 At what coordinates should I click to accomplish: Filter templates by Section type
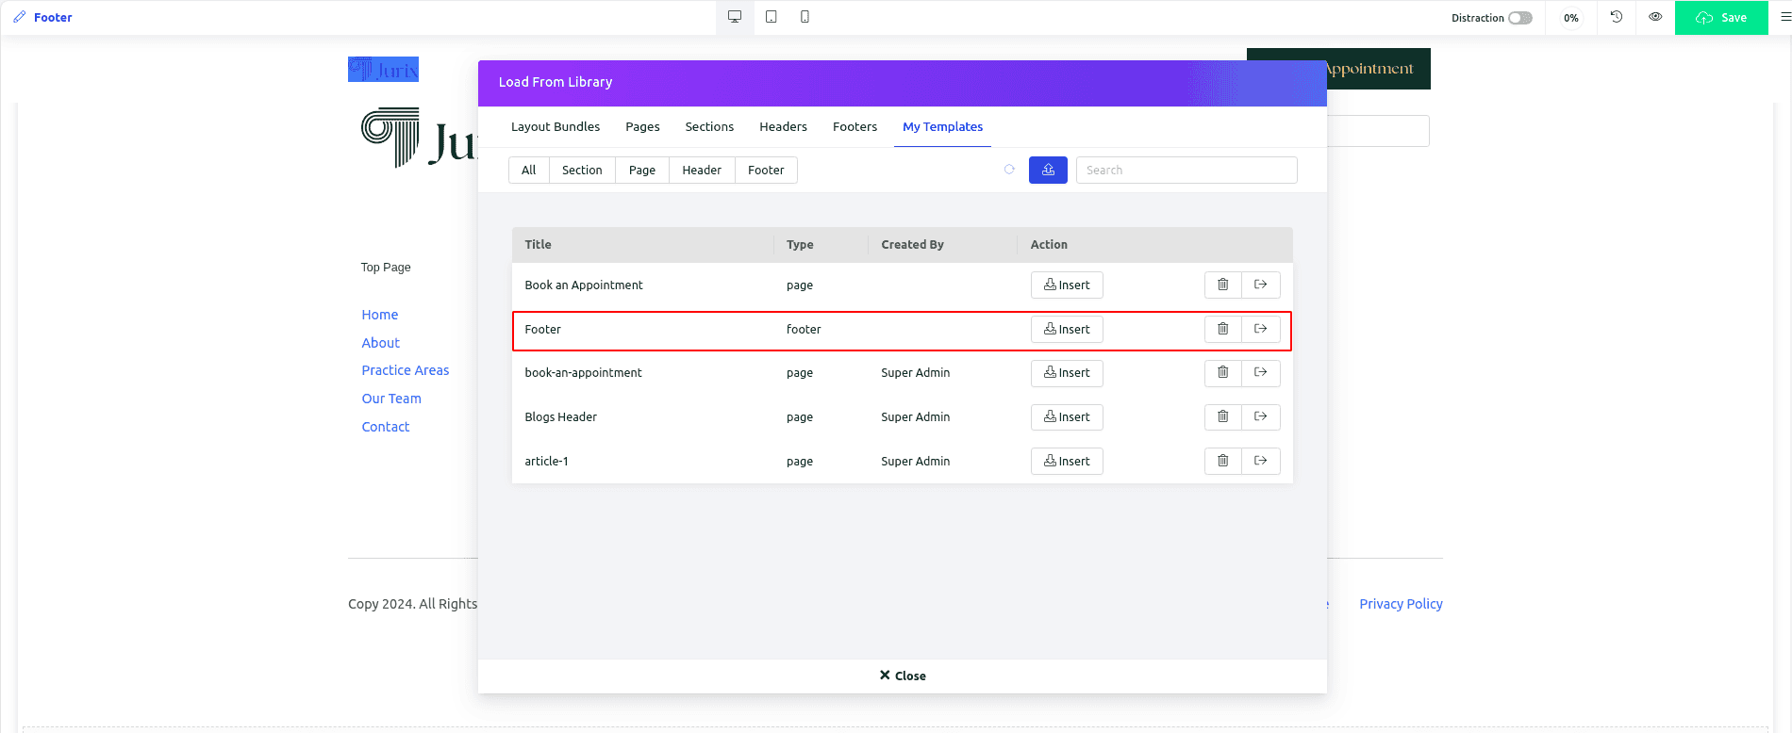coord(582,171)
